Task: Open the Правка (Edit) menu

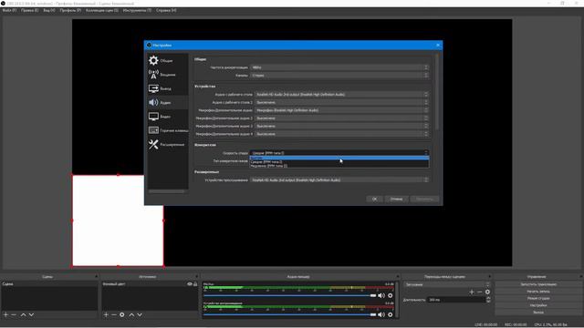Action: [x=29, y=10]
